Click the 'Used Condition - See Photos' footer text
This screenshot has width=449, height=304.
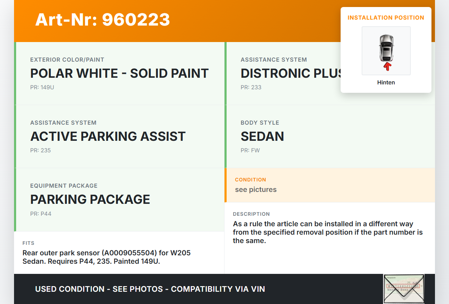pyautogui.click(x=150, y=289)
